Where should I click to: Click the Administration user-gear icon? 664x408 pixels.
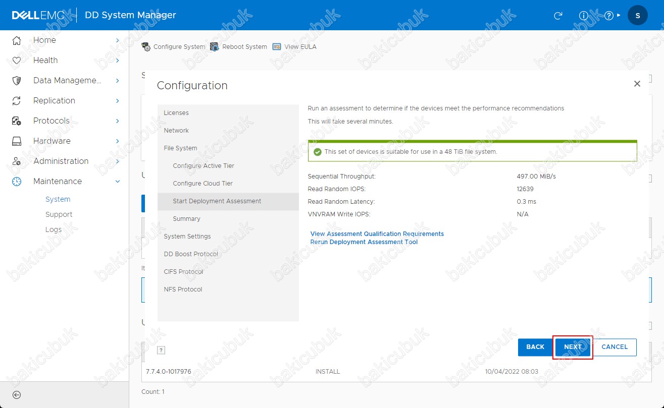(17, 161)
